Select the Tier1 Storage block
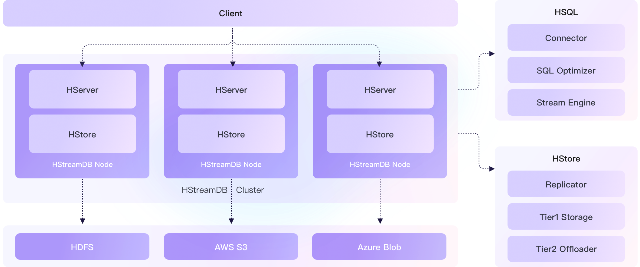 pos(566,217)
